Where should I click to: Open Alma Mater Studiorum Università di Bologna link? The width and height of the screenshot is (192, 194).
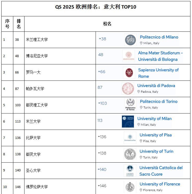point(160,56)
